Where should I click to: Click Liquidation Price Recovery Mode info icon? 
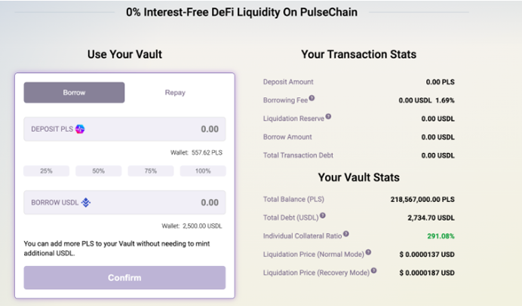[374, 271]
